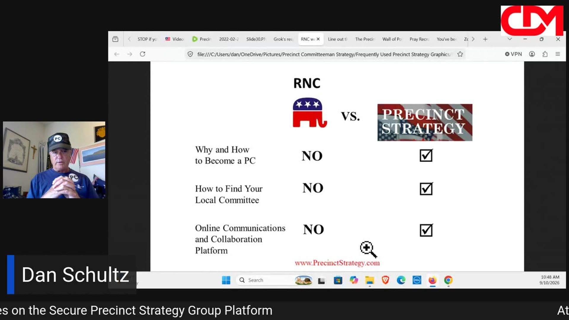Click the Windows Start button
The width and height of the screenshot is (569, 320).
(x=226, y=280)
